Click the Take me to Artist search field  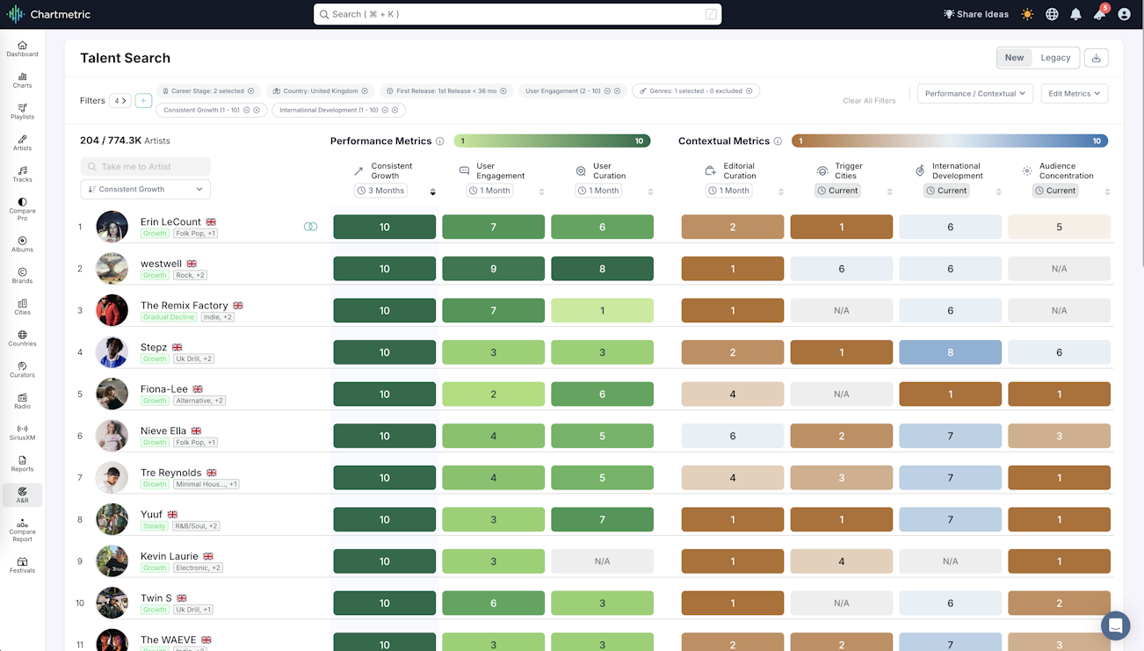coord(144,166)
